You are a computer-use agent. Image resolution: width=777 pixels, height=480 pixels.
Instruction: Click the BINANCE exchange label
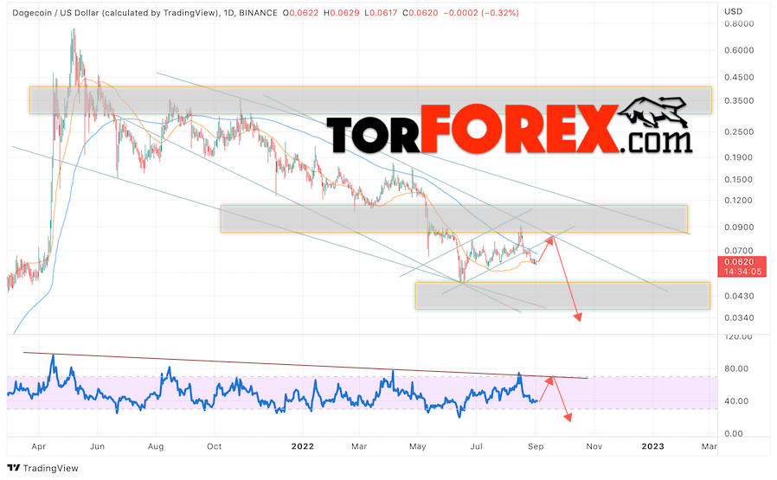click(258, 13)
